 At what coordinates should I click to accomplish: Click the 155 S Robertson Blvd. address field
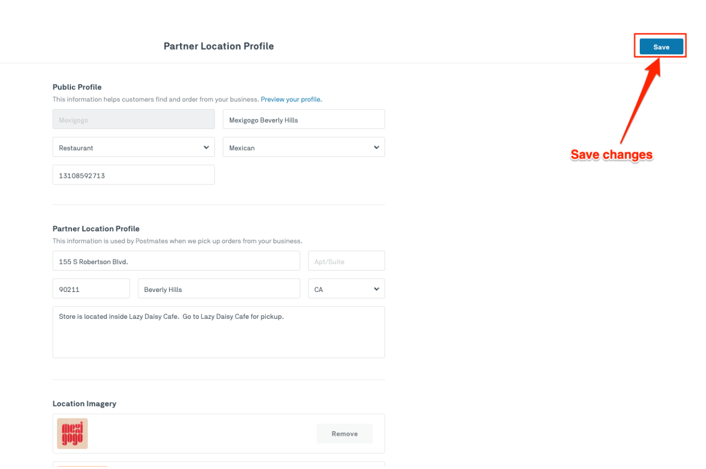(176, 261)
